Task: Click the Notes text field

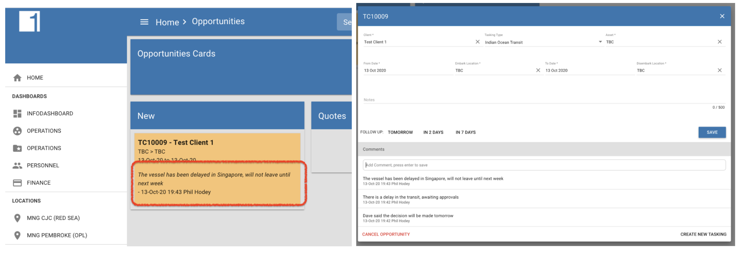Action: coord(544,100)
